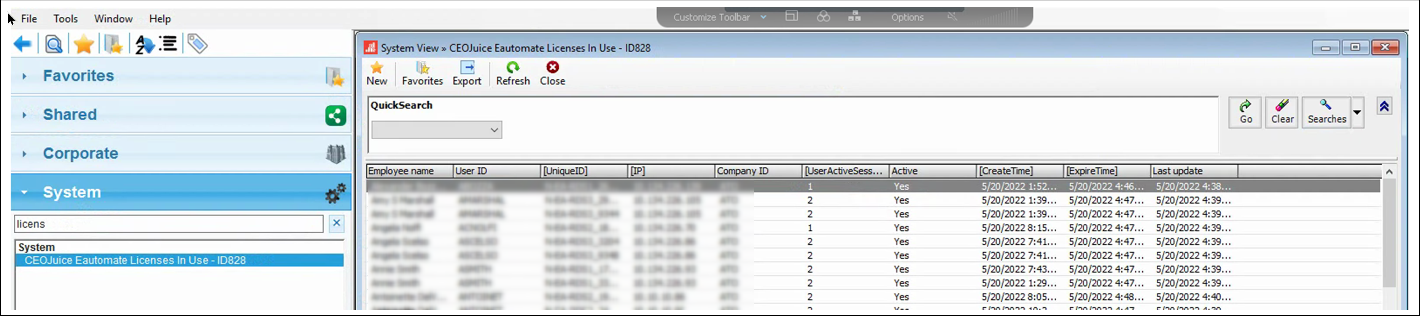
Task: Click the Corporate building icon
Action: pyautogui.click(x=336, y=154)
